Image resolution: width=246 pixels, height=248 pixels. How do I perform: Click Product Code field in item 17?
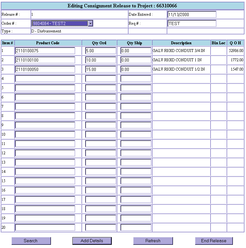click(x=45, y=200)
